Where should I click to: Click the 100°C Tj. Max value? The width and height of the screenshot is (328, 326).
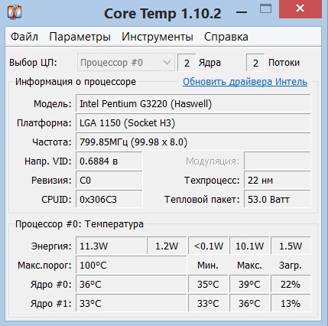[132, 266]
